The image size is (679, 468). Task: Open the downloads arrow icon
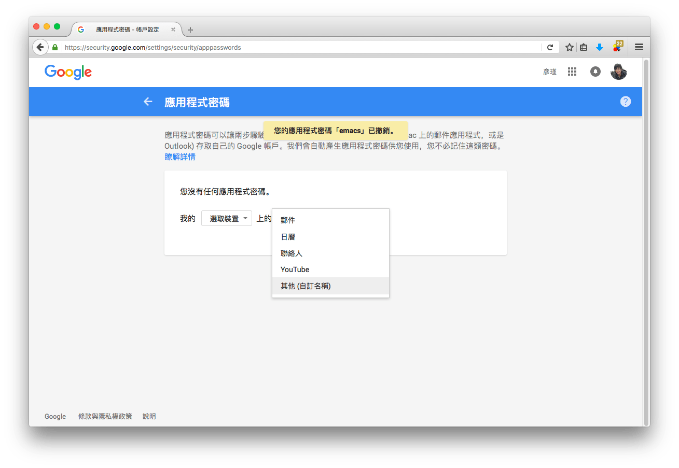(600, 47)
